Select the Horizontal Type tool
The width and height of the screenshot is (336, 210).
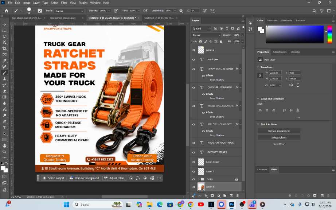click(x=4, y=128)
